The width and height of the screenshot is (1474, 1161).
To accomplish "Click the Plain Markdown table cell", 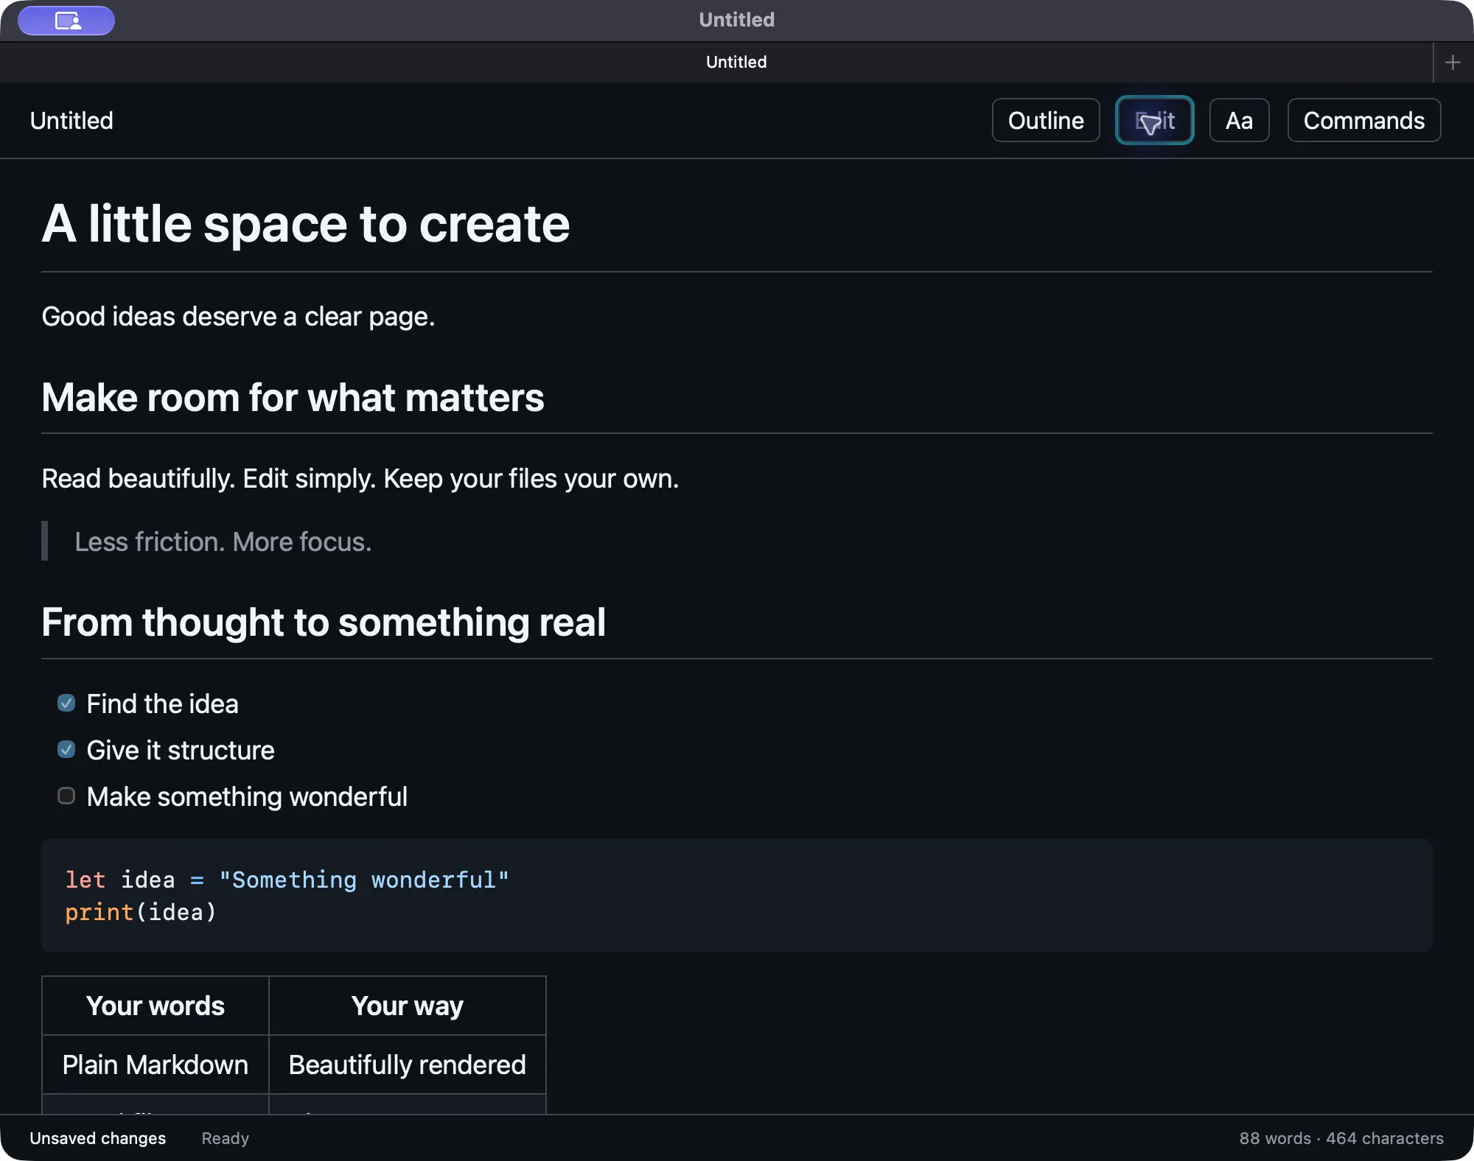I will point(156,1064).
